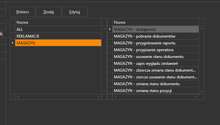Click the Nazwa column header in left list

point(58,22)
